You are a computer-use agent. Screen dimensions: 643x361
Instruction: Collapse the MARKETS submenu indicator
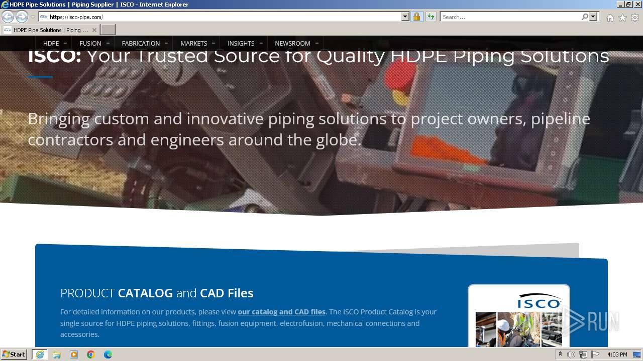(213, 43)
